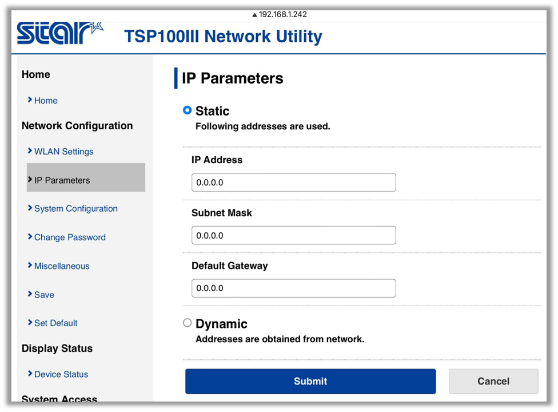
Task: Click the Default Gateway text box
Action: point(293,288)
